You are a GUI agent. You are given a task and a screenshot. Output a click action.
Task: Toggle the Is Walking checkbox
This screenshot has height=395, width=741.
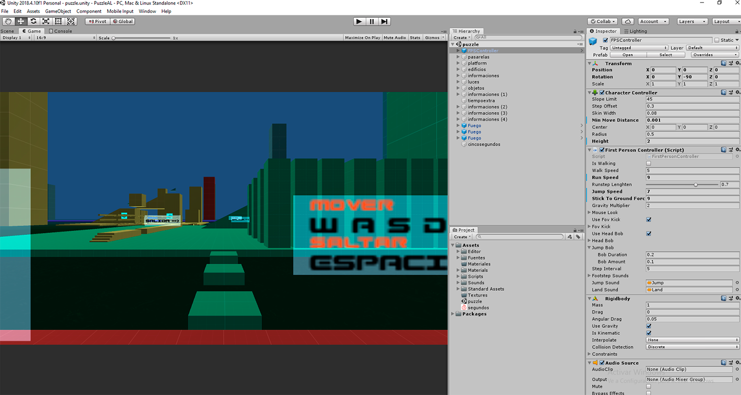click(649, 163)
